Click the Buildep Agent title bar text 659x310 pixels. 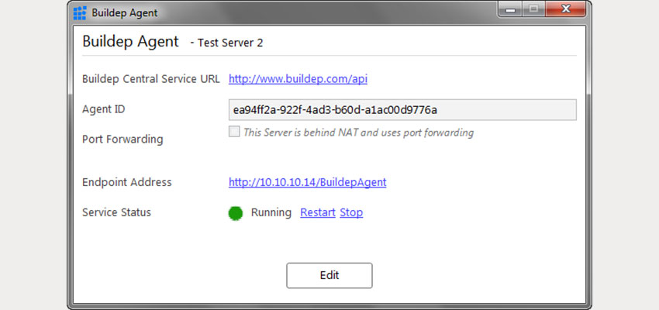[125, 13]
